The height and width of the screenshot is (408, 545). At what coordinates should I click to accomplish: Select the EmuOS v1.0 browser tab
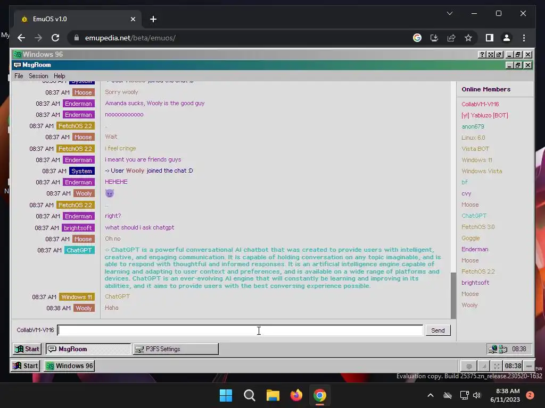pos(78,19)
